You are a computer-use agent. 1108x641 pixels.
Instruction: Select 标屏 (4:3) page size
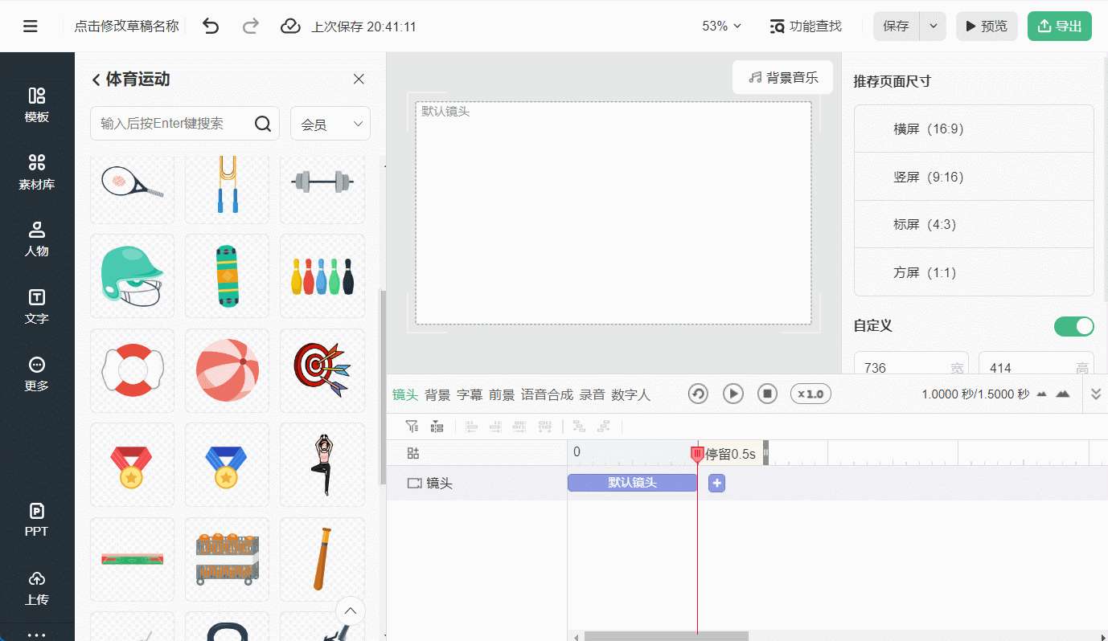(974, 224)
